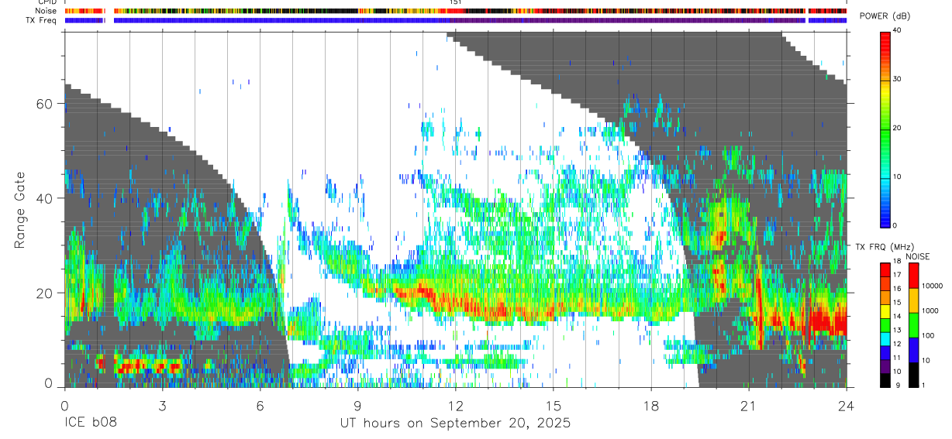
Task: Click the 18 hour label on the UT axis
Action: click(x=651, y=404)
